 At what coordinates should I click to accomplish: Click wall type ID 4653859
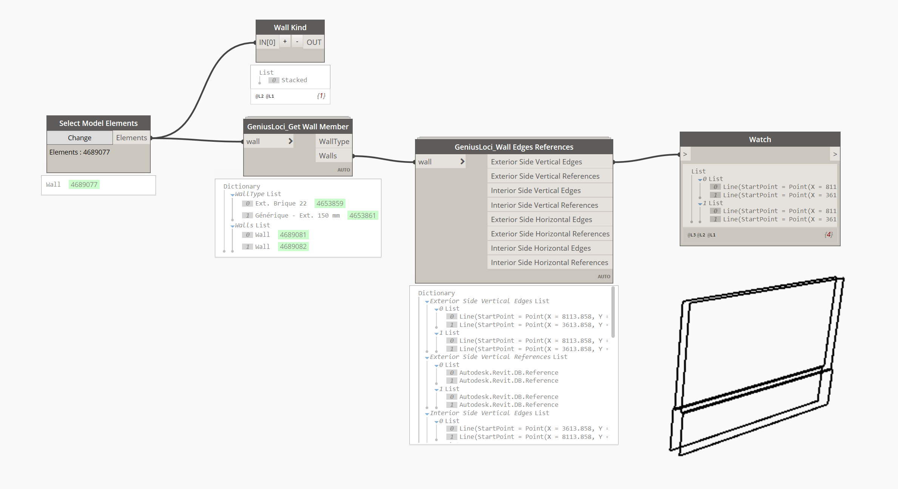tap(330, 203)
